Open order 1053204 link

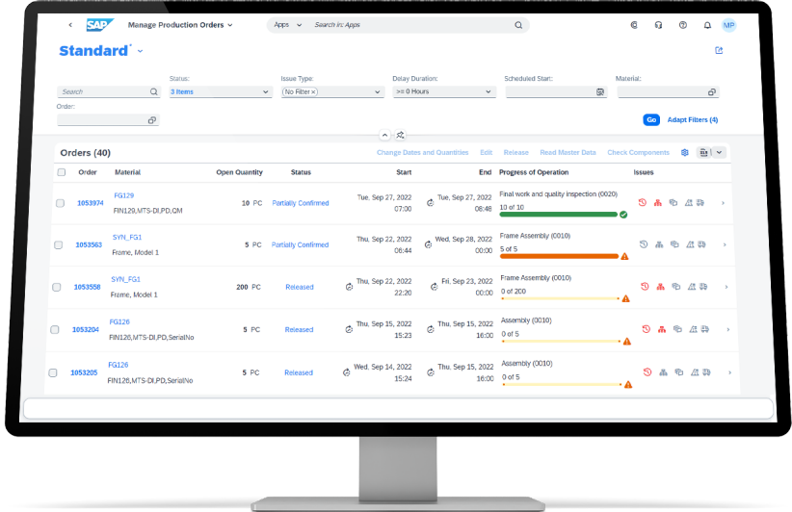point(85,329)
